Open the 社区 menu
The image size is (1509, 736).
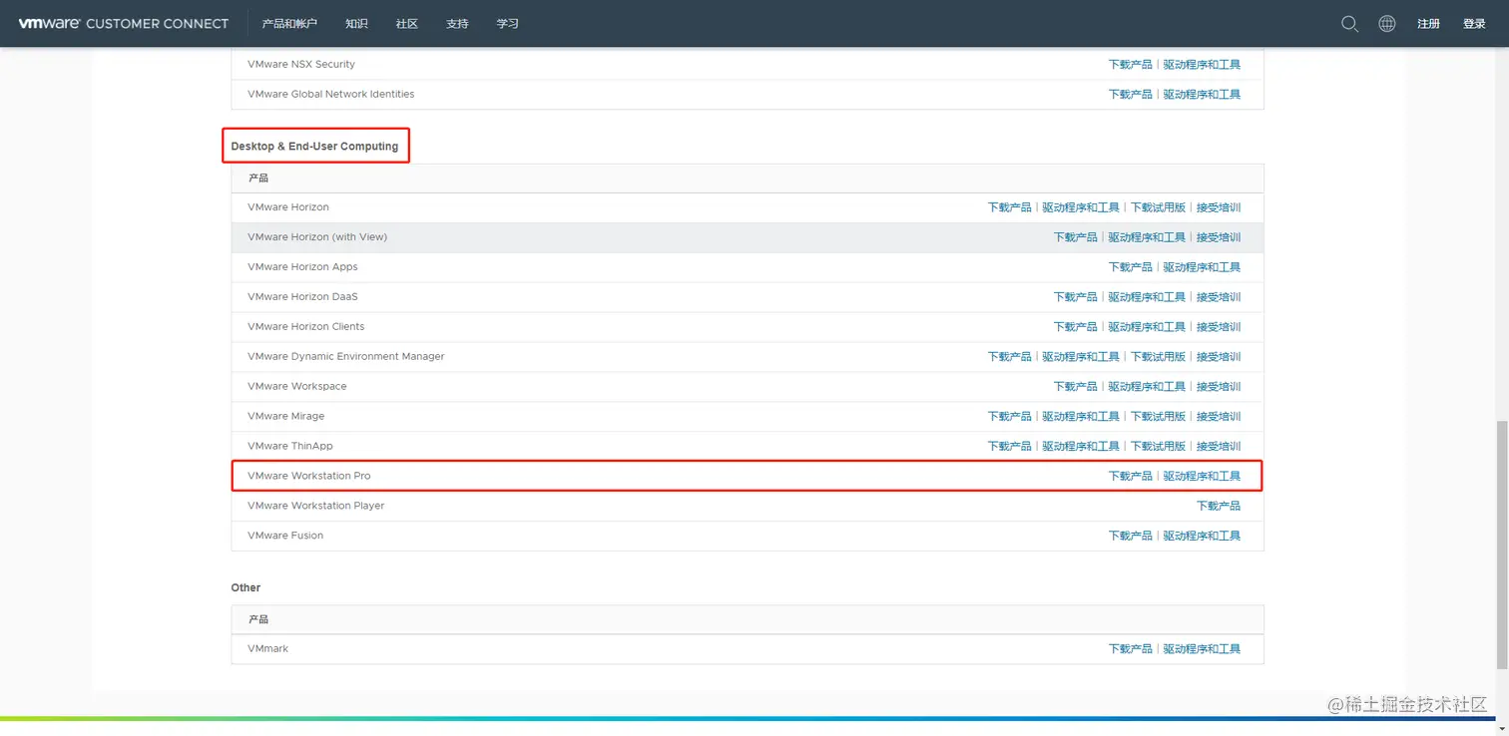(x=407, y=24)
